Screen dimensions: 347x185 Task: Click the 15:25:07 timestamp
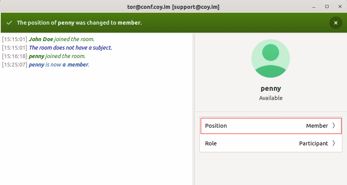click(x=15, y=65)
